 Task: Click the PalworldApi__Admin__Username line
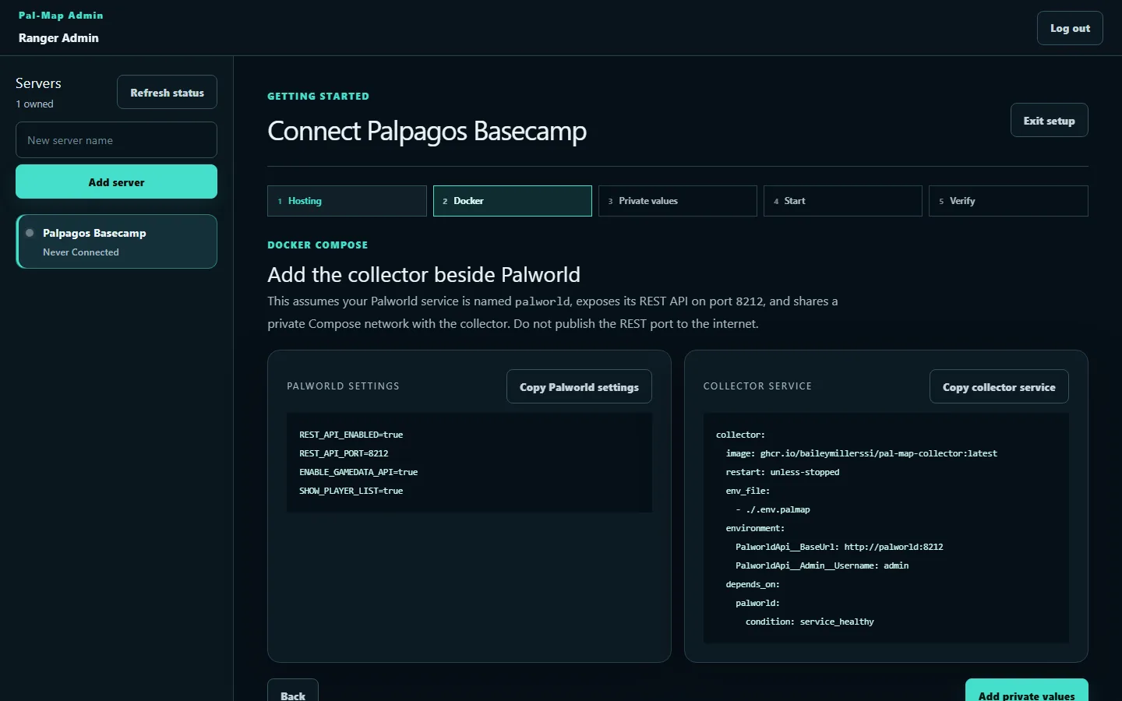click(x=822, y=565)
